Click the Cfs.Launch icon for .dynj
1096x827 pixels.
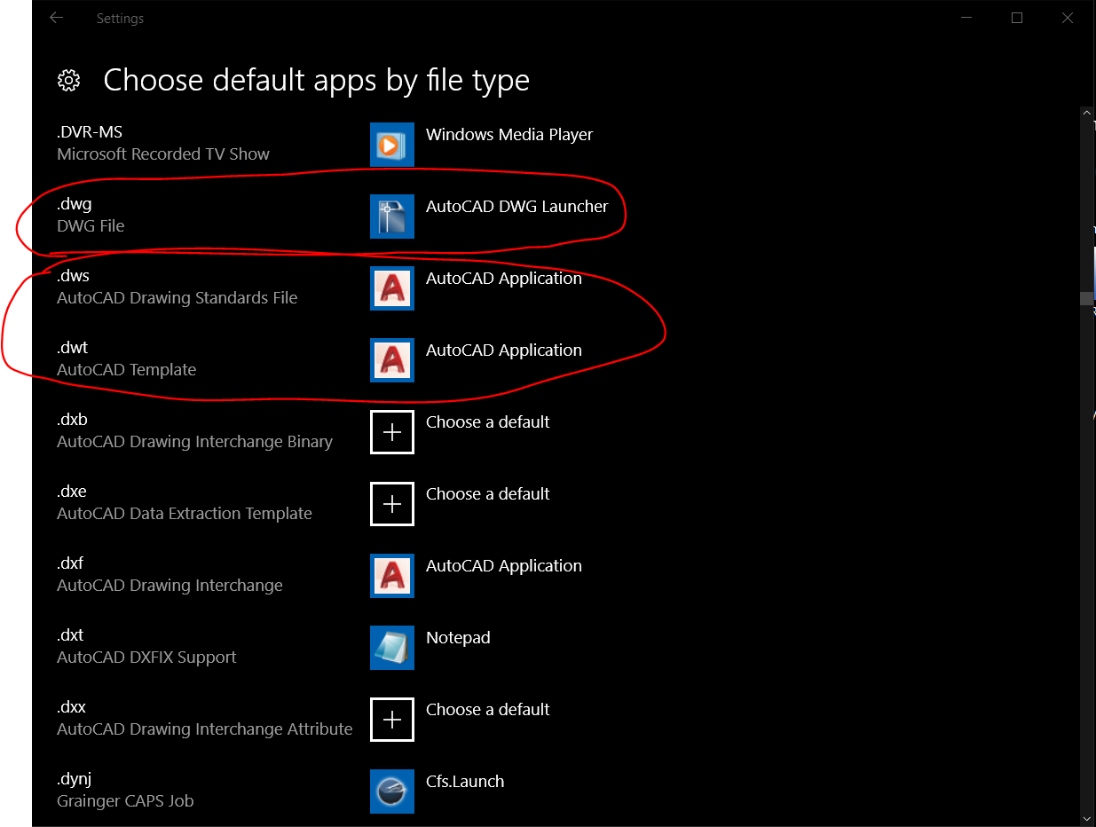391,792
